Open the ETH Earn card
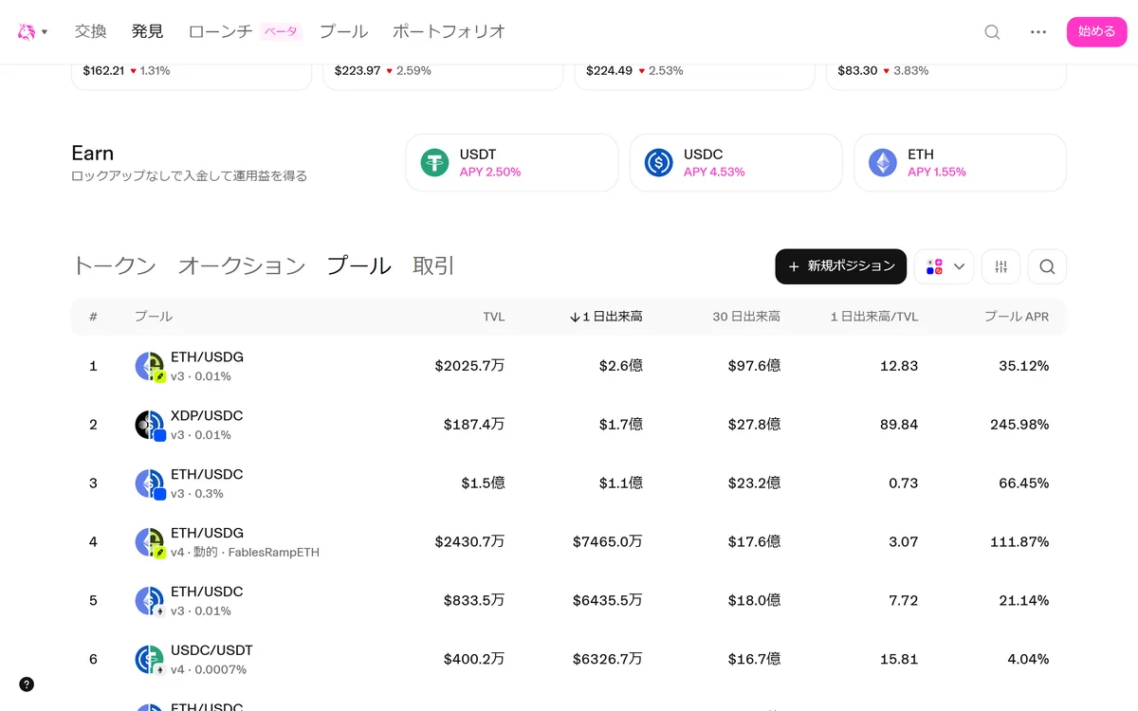Image resolution: width=1138 pixels, height=711 pixels. pos(960,163)
